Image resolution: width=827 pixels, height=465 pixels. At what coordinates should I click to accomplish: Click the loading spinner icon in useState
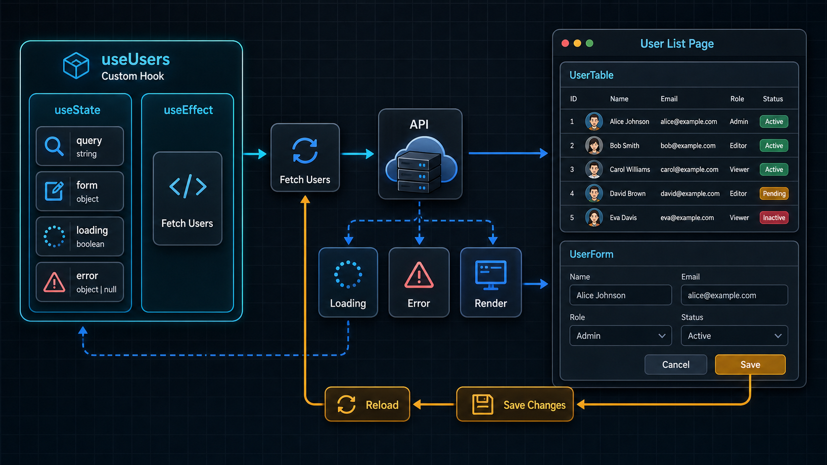[x=54, y=237]
